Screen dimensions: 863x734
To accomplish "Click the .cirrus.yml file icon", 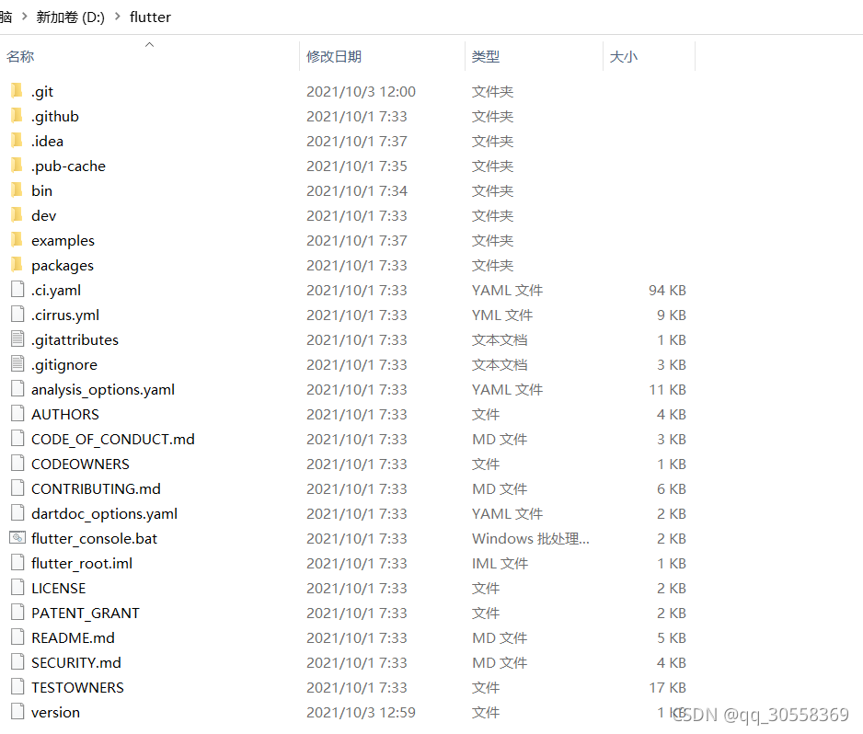I will click(x=17, y=314).
